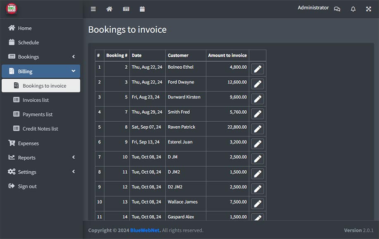Click Version 2.0.1 footer text
Image resolution: width=379 pixels, height=239 pixels.
[x=359, y=230]
